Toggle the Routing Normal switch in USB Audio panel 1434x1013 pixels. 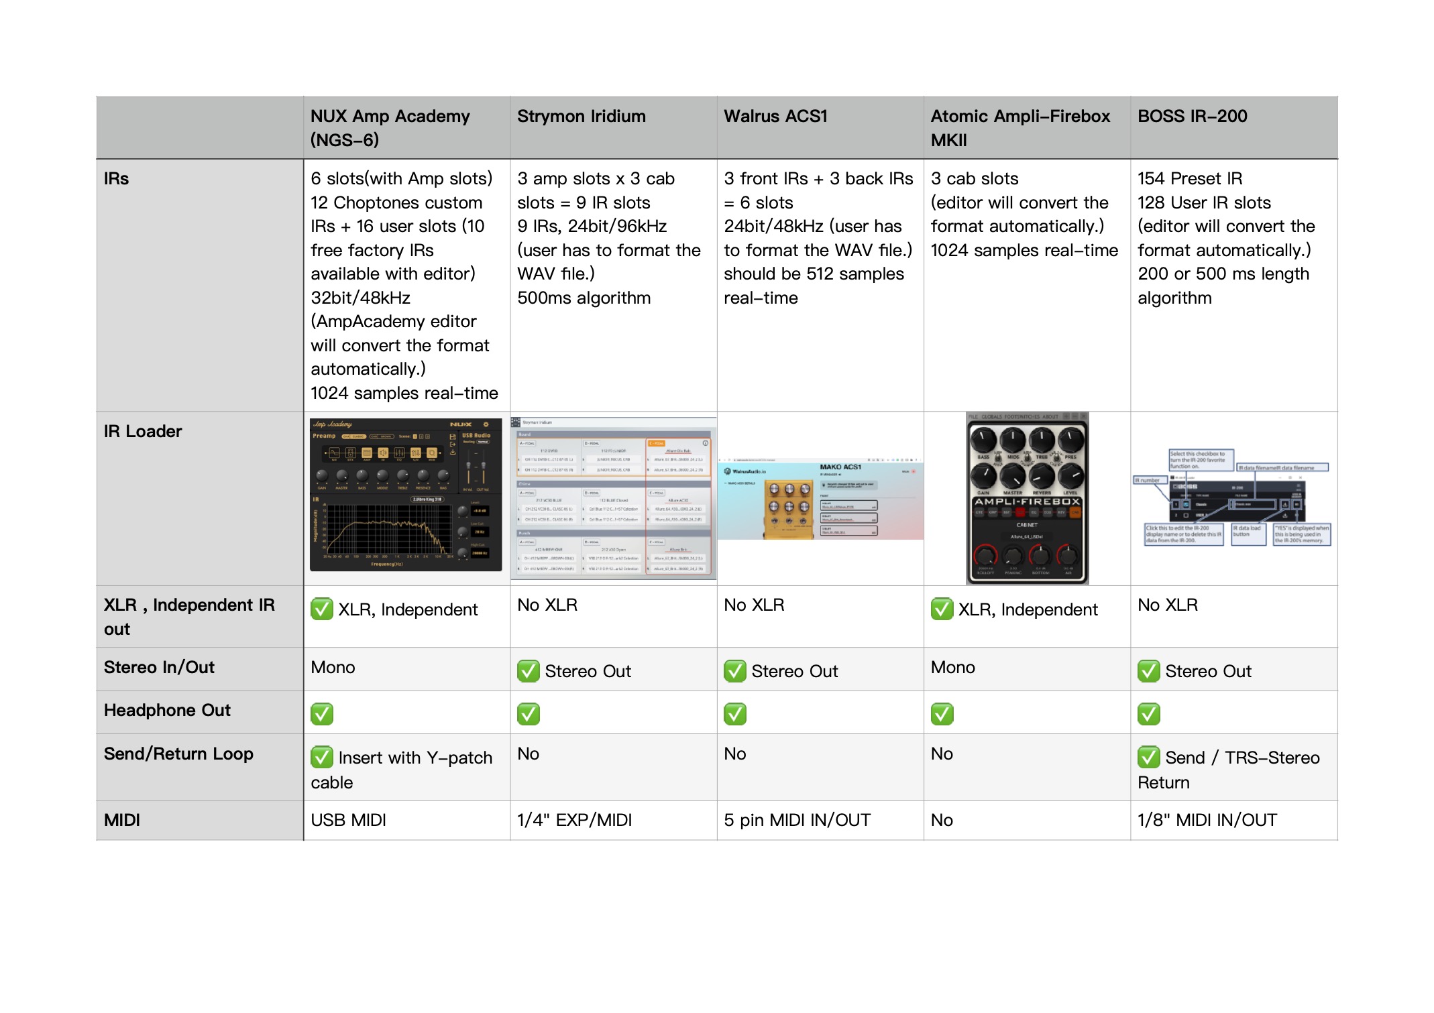[x=484, y=441]
